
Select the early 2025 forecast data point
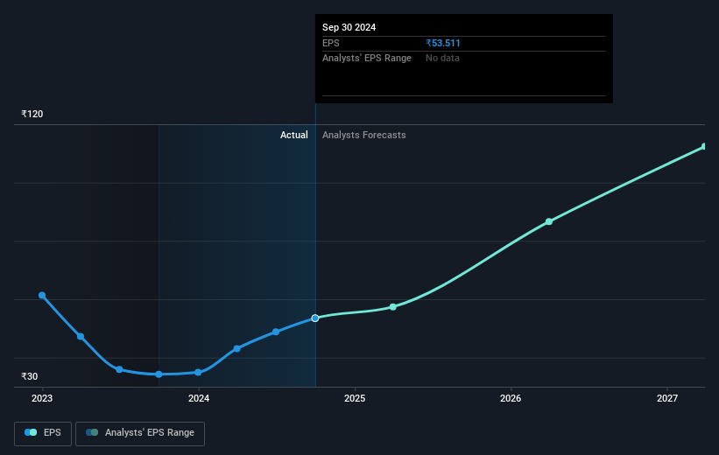[x=393, y=307]
